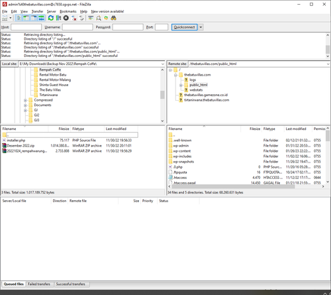Open the Edit menu
Viewport: 331px width, 295px height.
[x=14, y=11]
